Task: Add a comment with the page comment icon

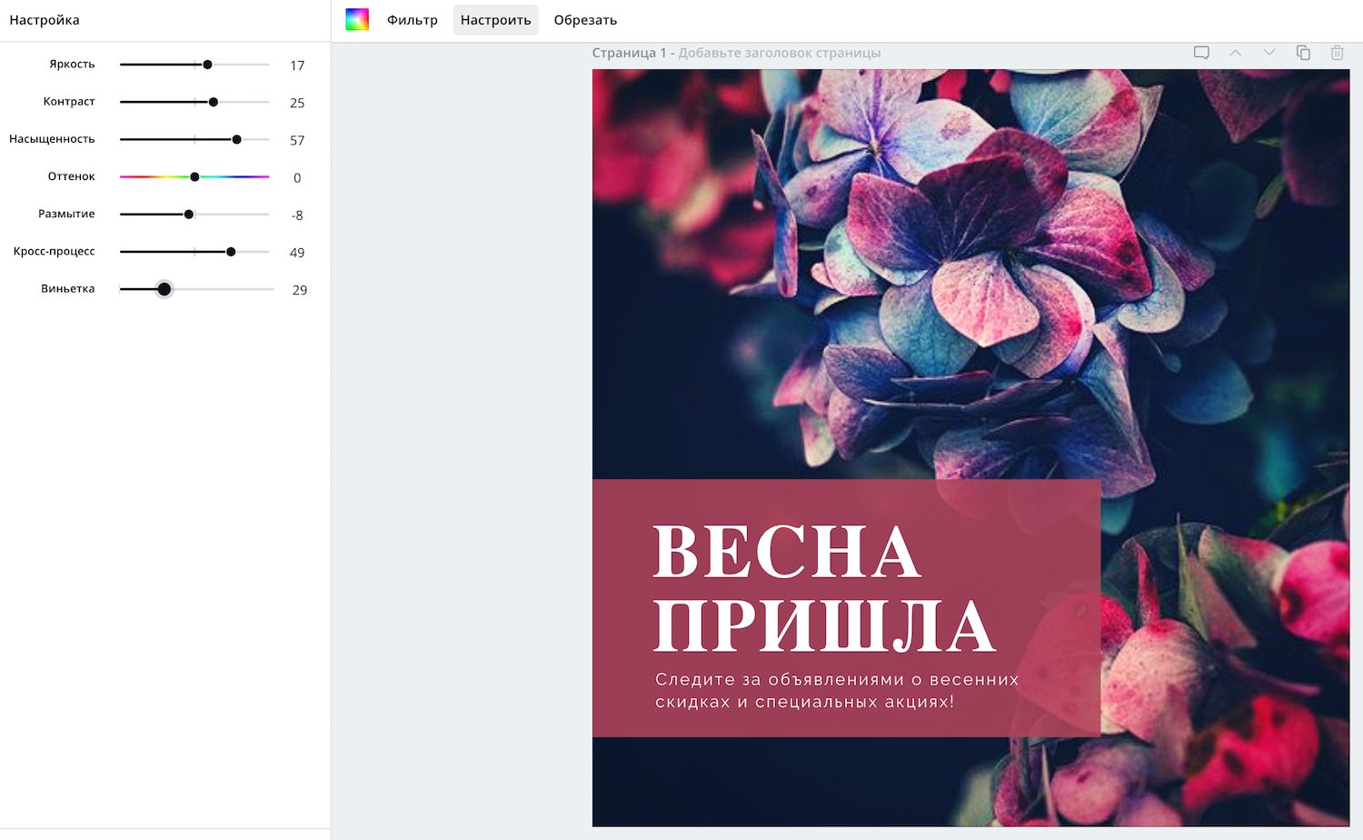Action: [1201, 53]
